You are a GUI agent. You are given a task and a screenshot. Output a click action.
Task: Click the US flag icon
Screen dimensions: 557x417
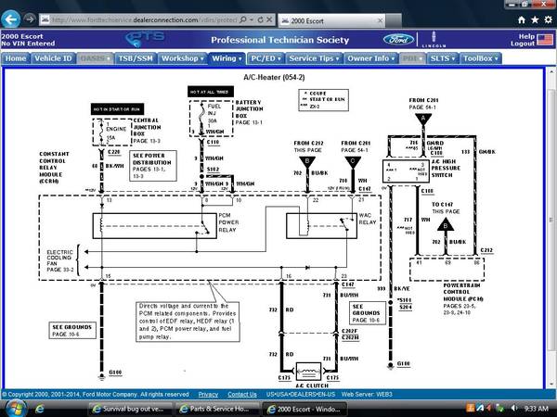click(545, 39)
